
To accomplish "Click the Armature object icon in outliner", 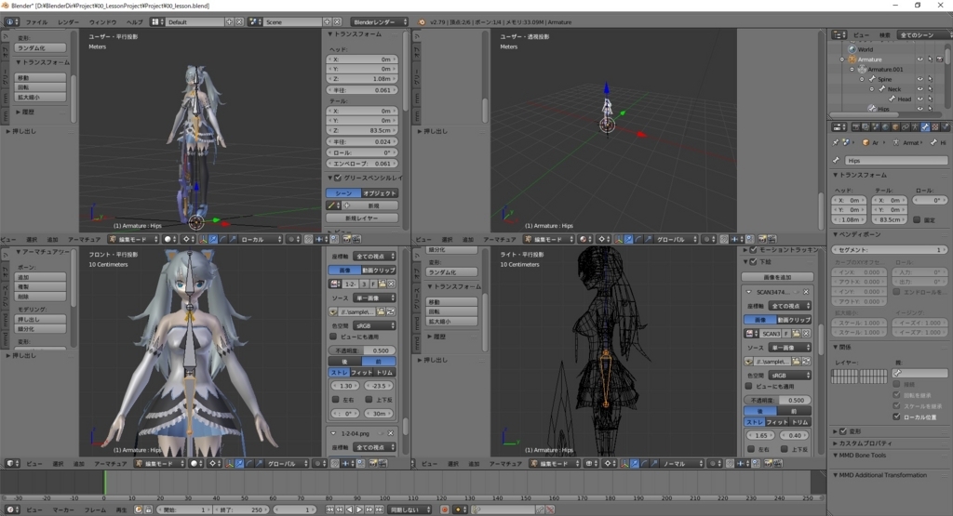I will tap(852, 59).
